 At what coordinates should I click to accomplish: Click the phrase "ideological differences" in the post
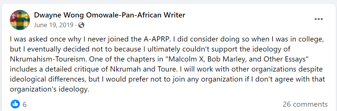point(48,80)
